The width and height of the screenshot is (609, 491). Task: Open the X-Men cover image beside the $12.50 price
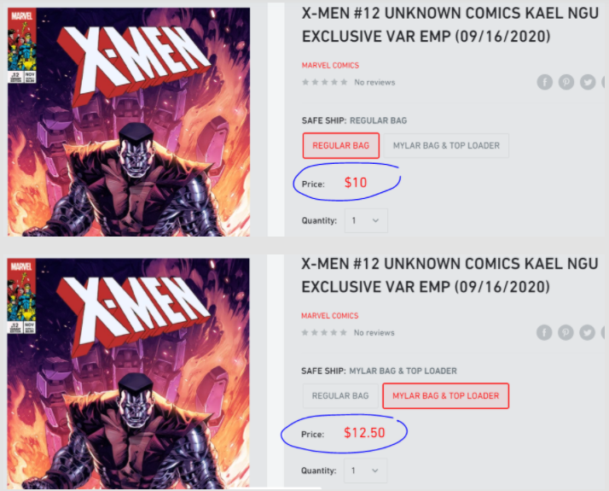[129, 371]
